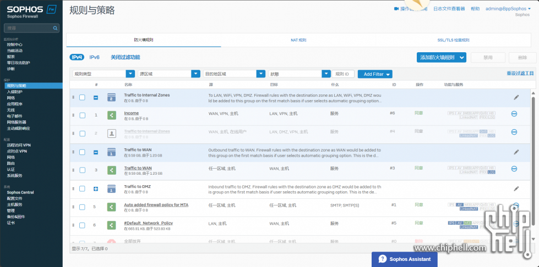The image size is (539, 267).
Task: Open the Income rule name link
Action: coord(132,113)
